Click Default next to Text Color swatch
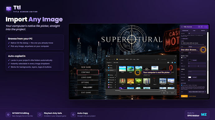The image size is (215, 120). 194,77
